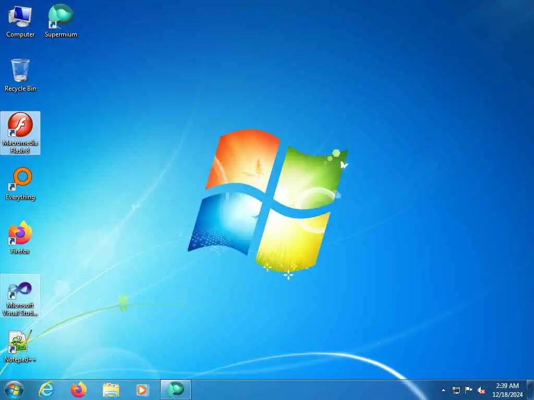
Task: Select the Firefox desktop shortcut
Action: click(20, 238)
